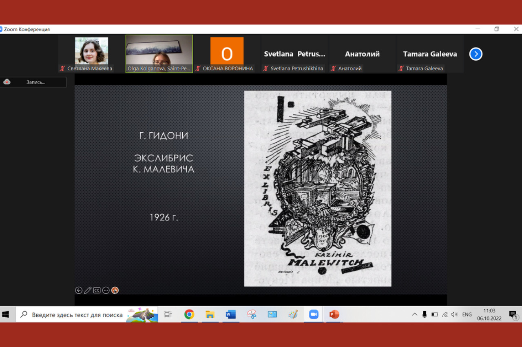The image size is (522, 347).
Task: Click the slide text 'К. МАЛЕВИЧА'
Action: (x=164, y=169)
